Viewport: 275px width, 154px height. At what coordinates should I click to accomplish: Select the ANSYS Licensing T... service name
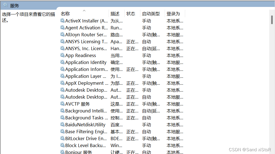(x=86, y=42)
